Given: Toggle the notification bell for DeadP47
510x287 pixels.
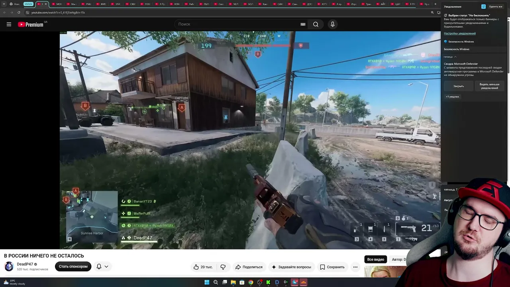Looking at the screenshot, I should pos(99,267).
